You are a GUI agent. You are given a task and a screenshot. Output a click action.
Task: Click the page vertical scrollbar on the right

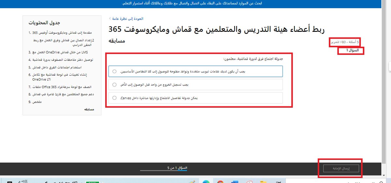coord(383,88)
